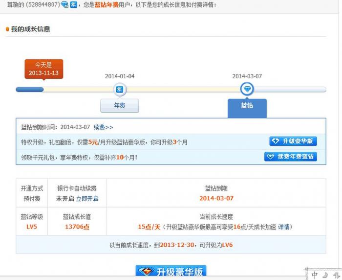Screen dimensions: 342x280
Task: Click the moon icon in the IME bar
Action: [x=325, y=275]
